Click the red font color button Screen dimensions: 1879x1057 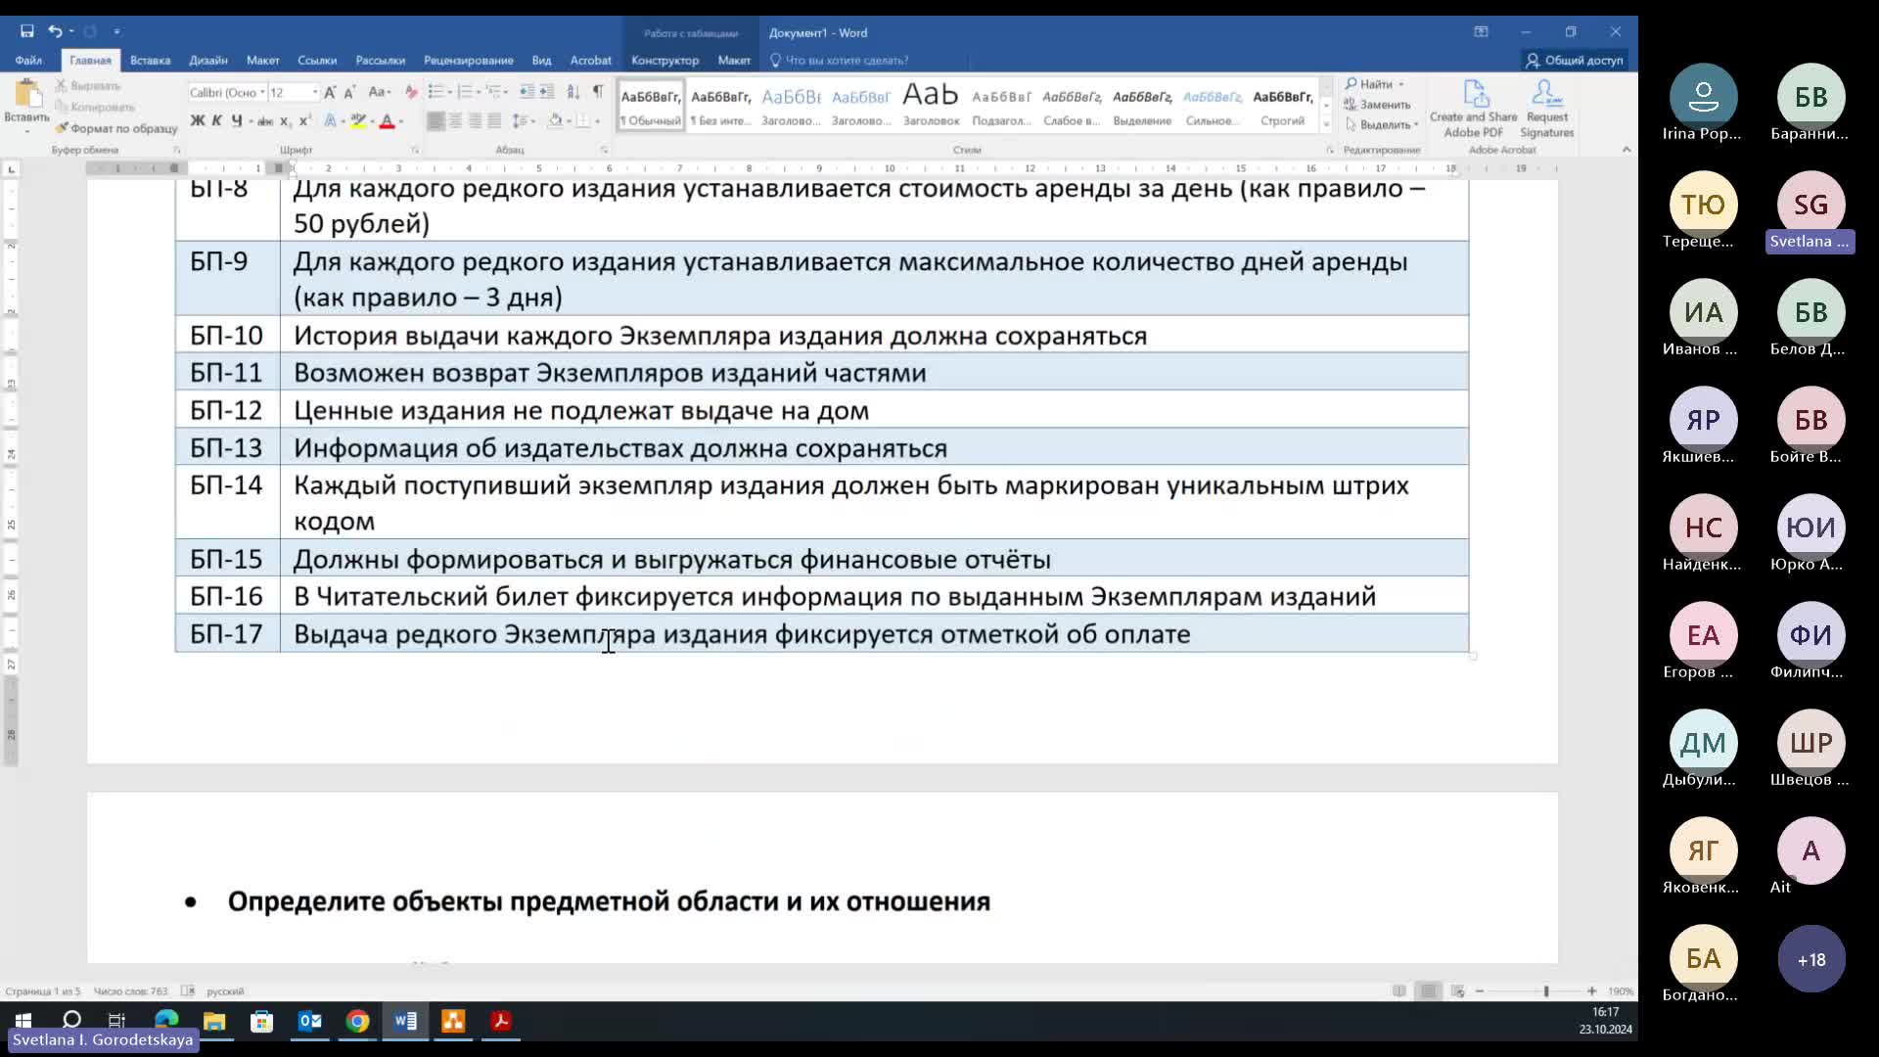pyautogui.click(x=388, y=120)
